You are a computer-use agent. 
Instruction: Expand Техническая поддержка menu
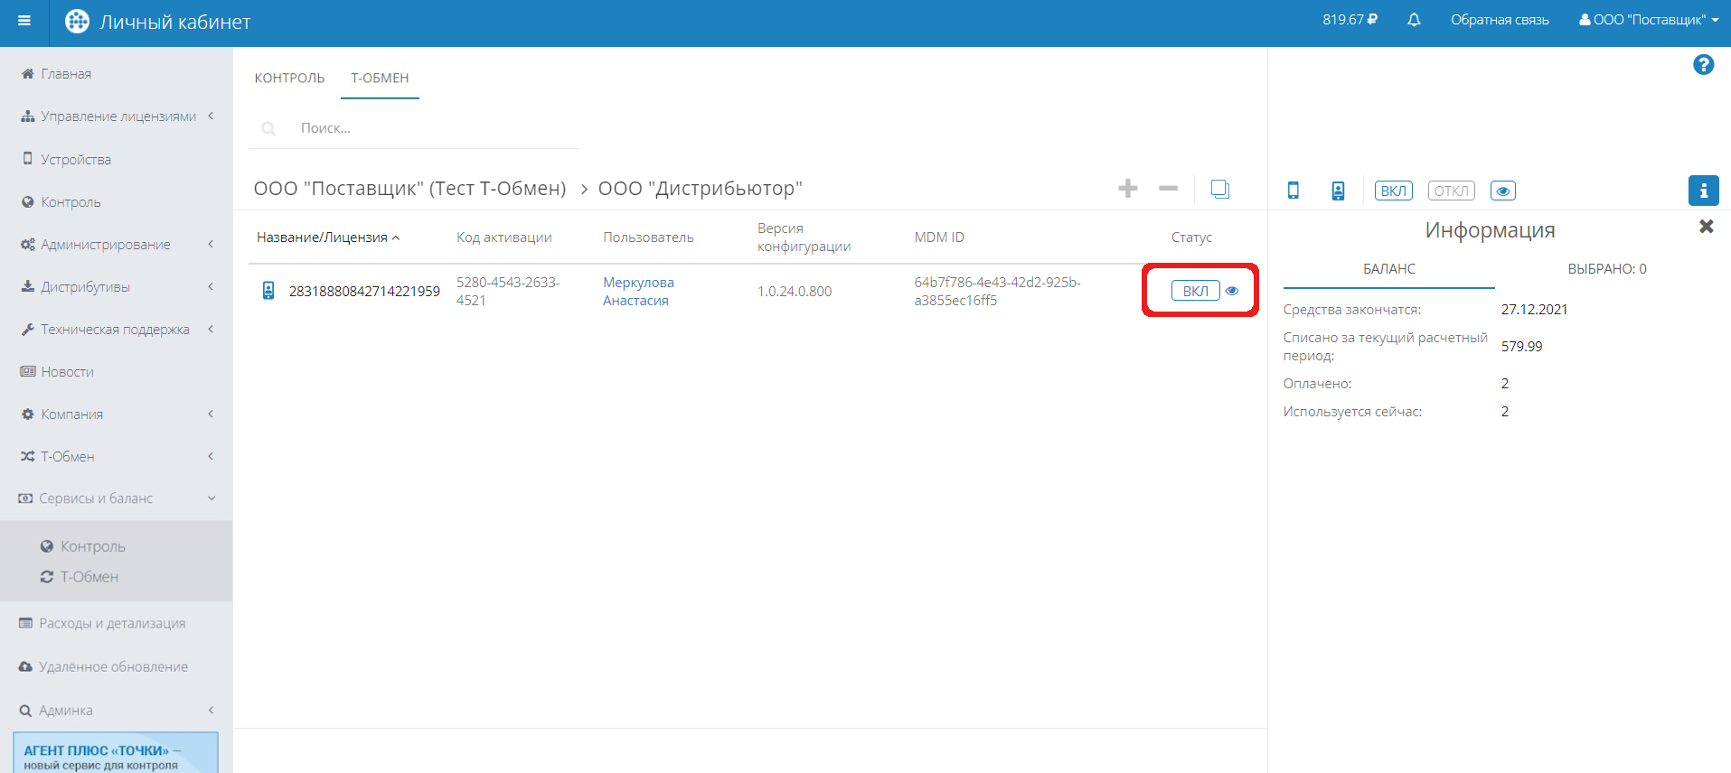click(116, 330)
